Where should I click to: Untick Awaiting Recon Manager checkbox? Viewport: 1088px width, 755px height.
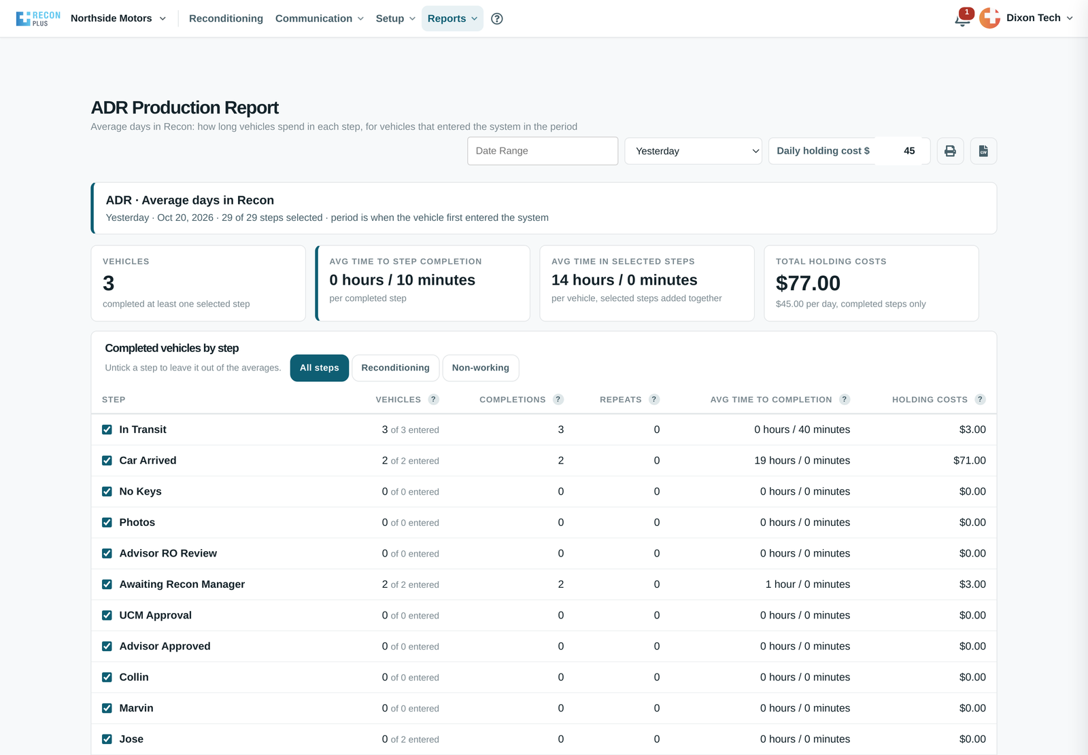point(107,584)
